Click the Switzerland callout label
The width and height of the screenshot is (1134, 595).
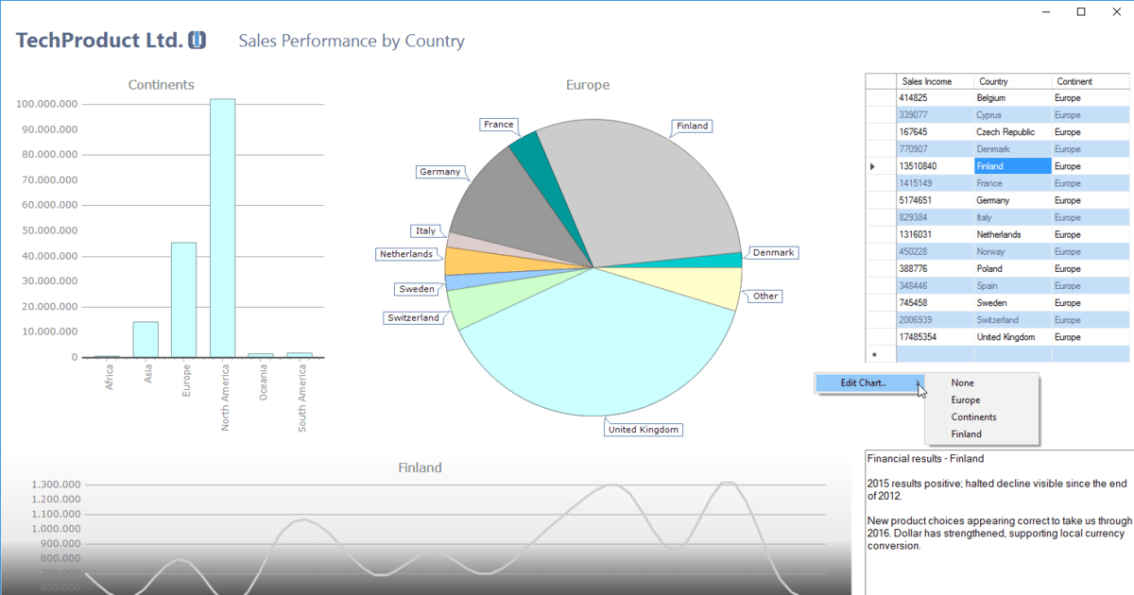[x=414, y=317]
